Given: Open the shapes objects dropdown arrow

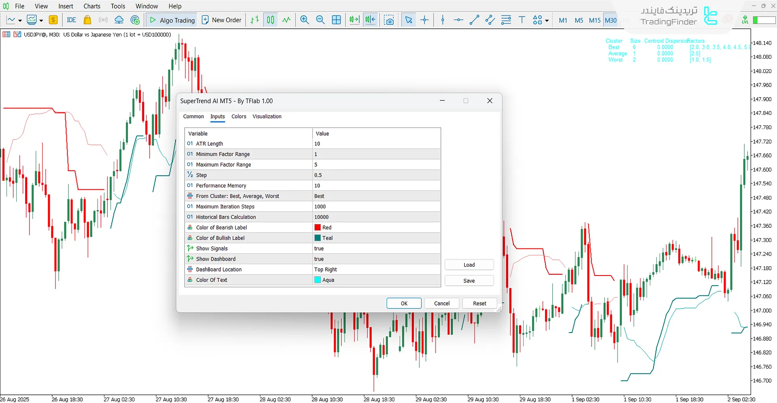Looking at the screenshot, I should (547, 21).
